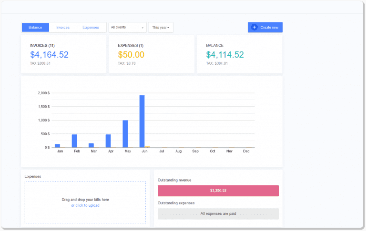
Task: Select the April bar in the chart
Action: (x=108, y=141)
